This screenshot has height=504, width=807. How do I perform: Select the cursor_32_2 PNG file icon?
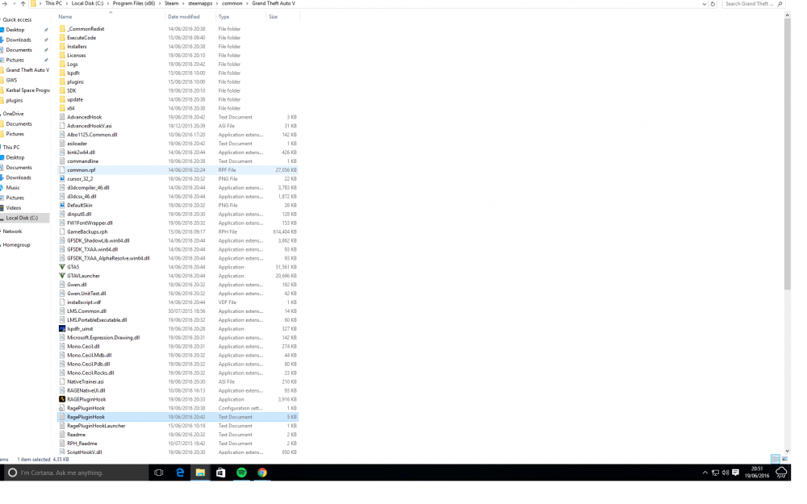(x=62, y=178)
